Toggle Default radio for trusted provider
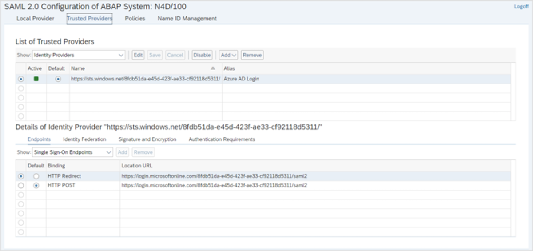Image resolution: width=533 pixels, height=251 pixels. click(x=58, y=79)
